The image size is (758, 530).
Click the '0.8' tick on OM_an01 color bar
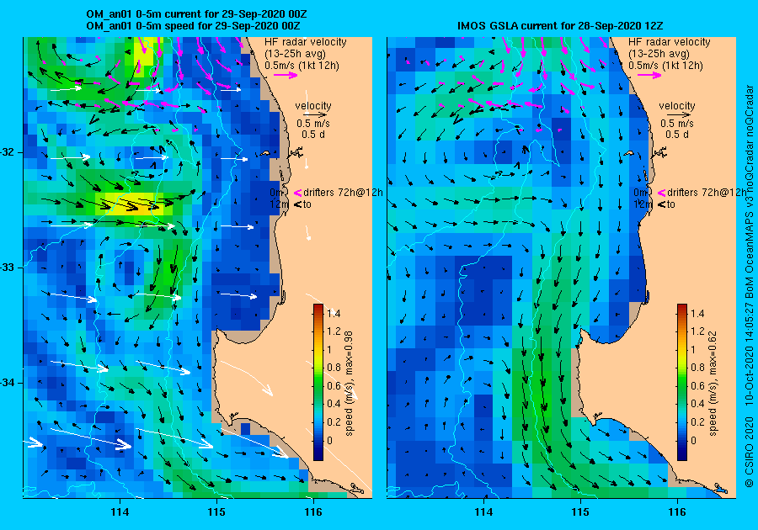(x=334, y=368)
